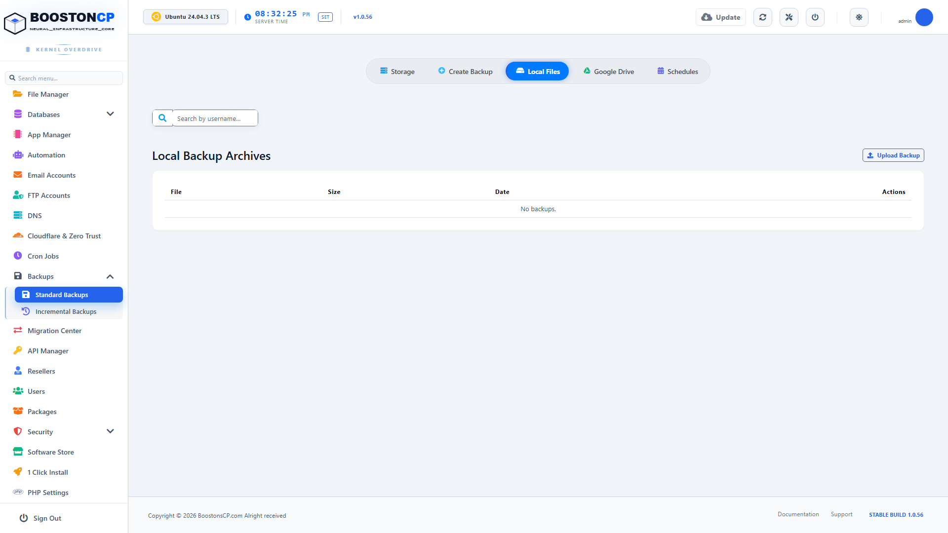Focus the Search by username field
This screenshot has width=948, height=533.
[215, 118]
